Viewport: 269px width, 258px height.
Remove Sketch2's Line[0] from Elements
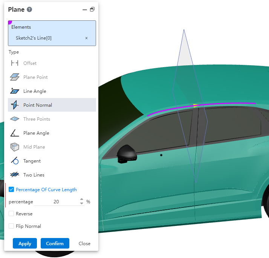pyautogui.click(x=87, y=38)
